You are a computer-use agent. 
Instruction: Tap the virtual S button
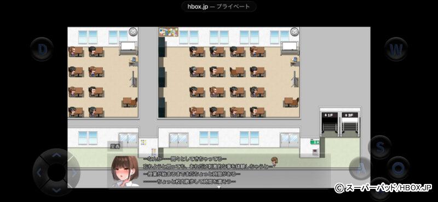click(x=380, y=147)
